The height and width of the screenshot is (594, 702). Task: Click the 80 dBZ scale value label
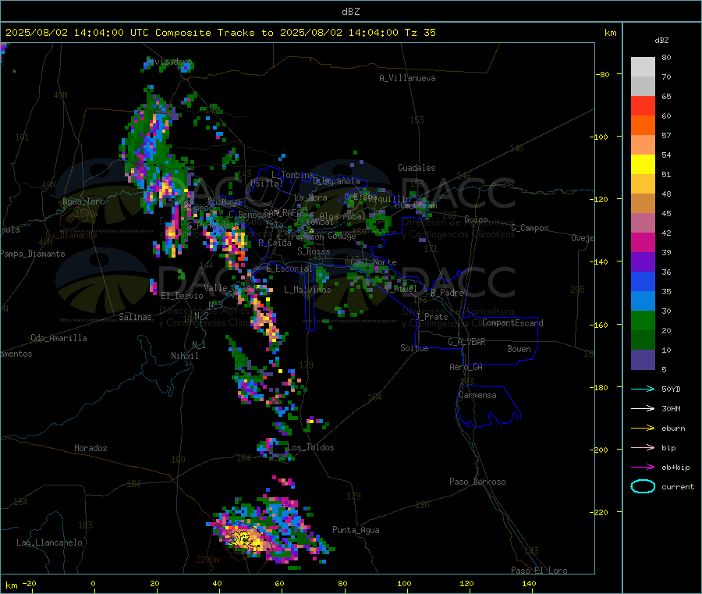click(666, 57)
